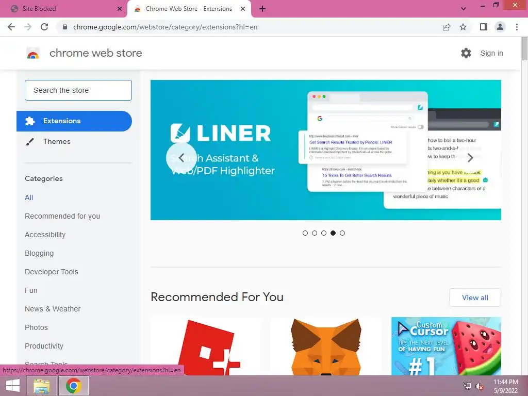Select Themes in the sidebar

click(57, 141)
